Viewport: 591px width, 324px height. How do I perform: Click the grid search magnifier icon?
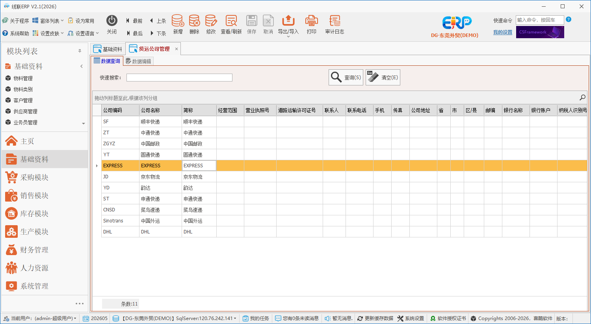point(582,97)
